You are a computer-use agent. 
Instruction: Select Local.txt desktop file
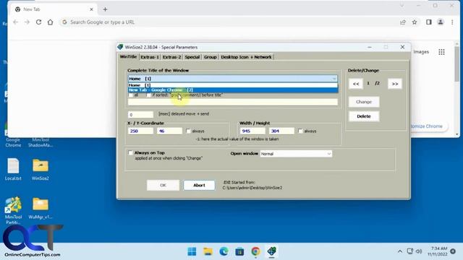coord(13,170)
